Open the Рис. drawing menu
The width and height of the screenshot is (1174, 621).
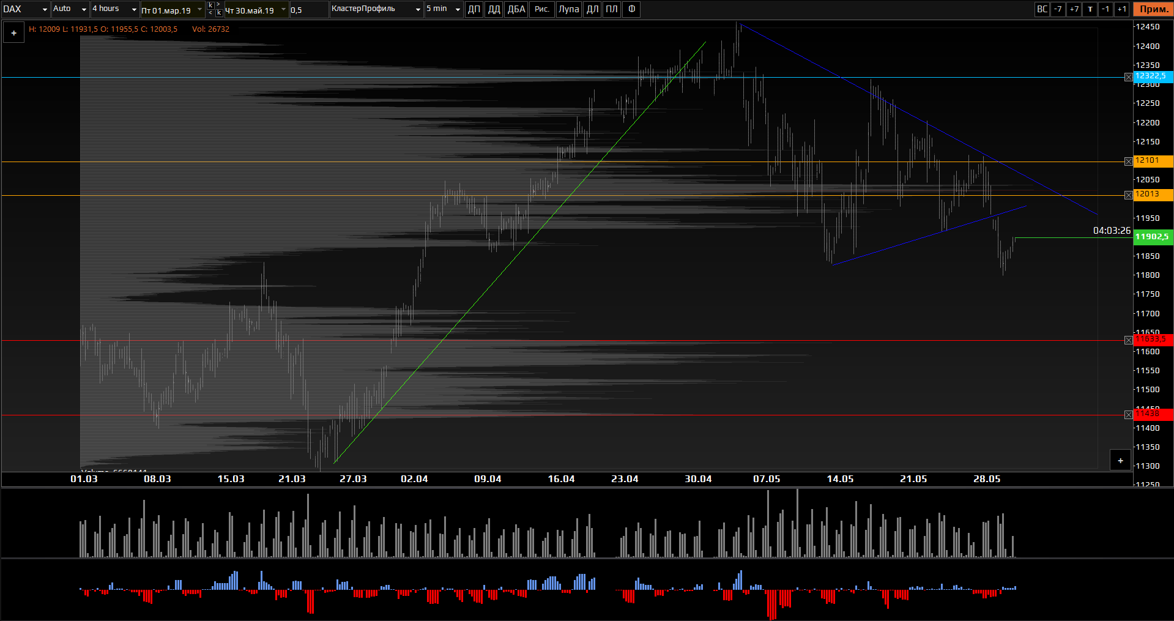[541, 9]
